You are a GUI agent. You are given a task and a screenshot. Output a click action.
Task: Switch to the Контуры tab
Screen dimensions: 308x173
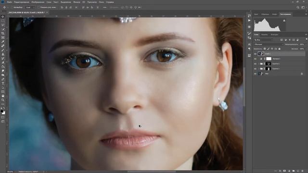(x=274, y=35)
